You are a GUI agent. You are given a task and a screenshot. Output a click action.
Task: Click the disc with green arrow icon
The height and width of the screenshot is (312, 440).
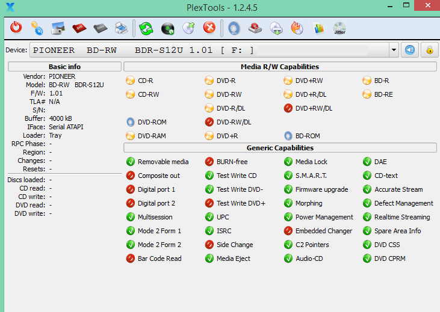188,28
